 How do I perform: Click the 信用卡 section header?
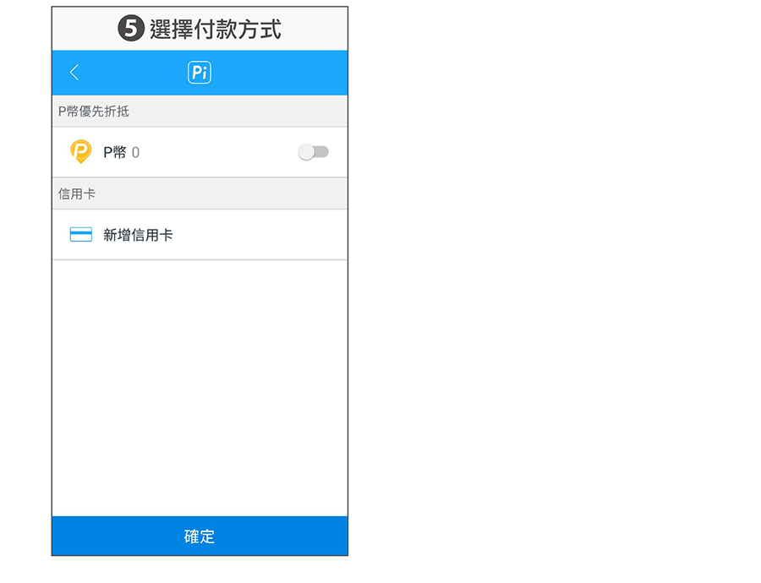(77, 194)
